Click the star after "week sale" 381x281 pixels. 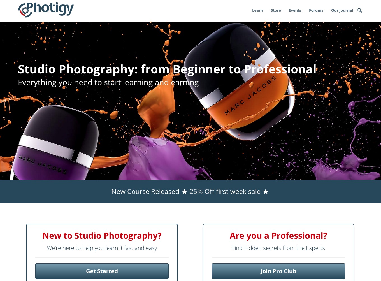266,192
